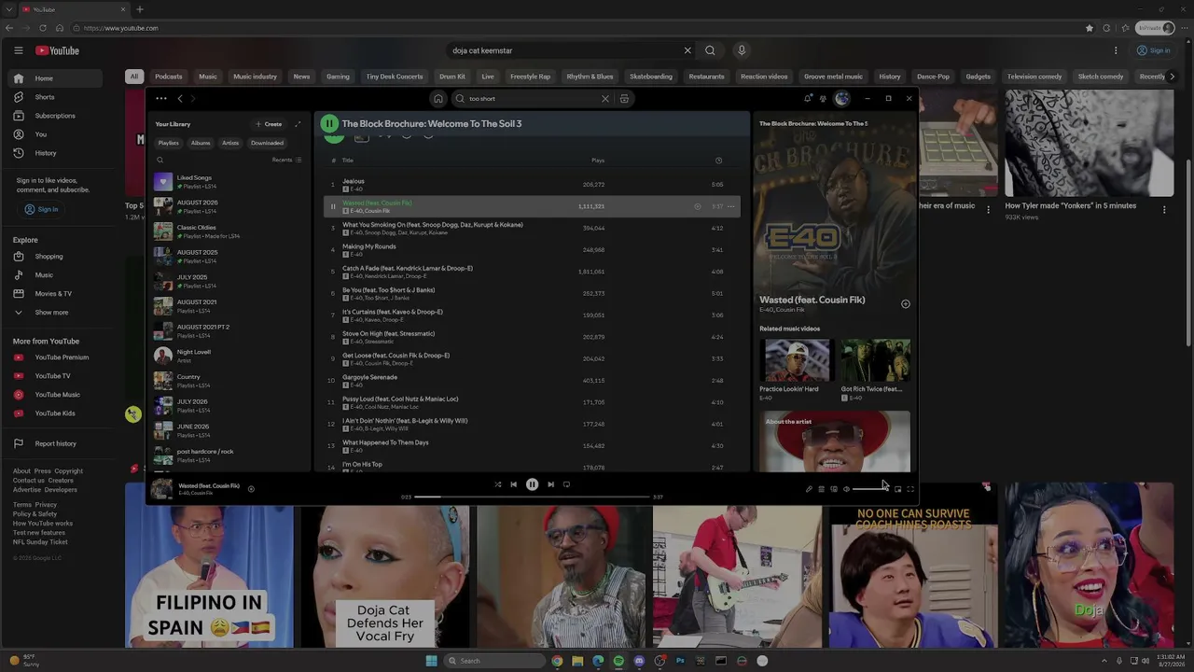Screen dimensions: 1194x672
Task: Open the Recents sort dropdown
Action: click(286, 160)
